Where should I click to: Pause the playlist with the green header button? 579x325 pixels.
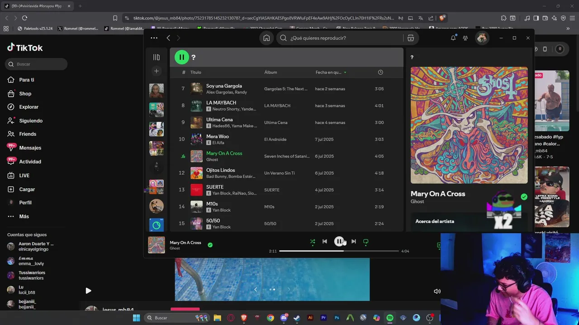coord(181,57)
